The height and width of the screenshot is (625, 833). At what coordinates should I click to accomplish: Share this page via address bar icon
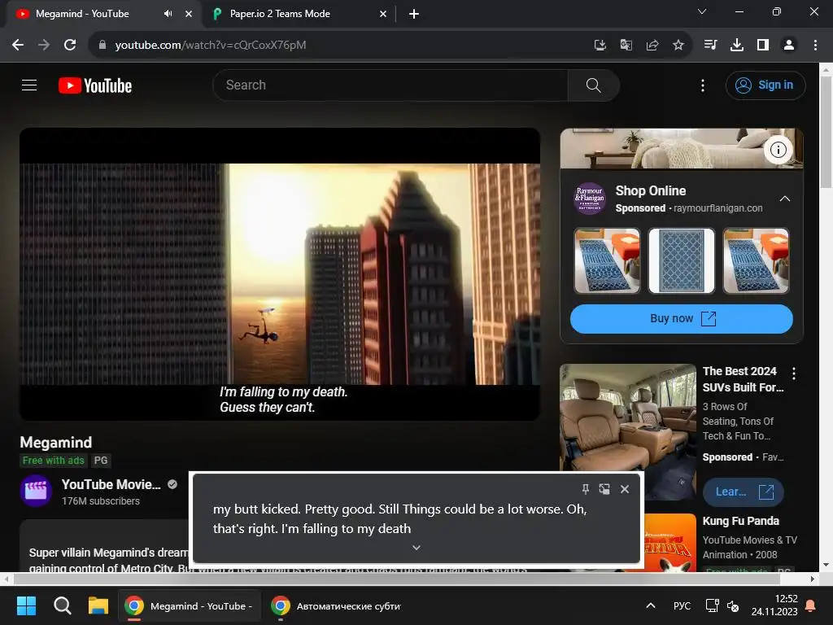point(652,46)
